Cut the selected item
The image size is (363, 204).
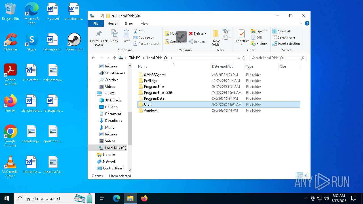[x=139, y=31]
